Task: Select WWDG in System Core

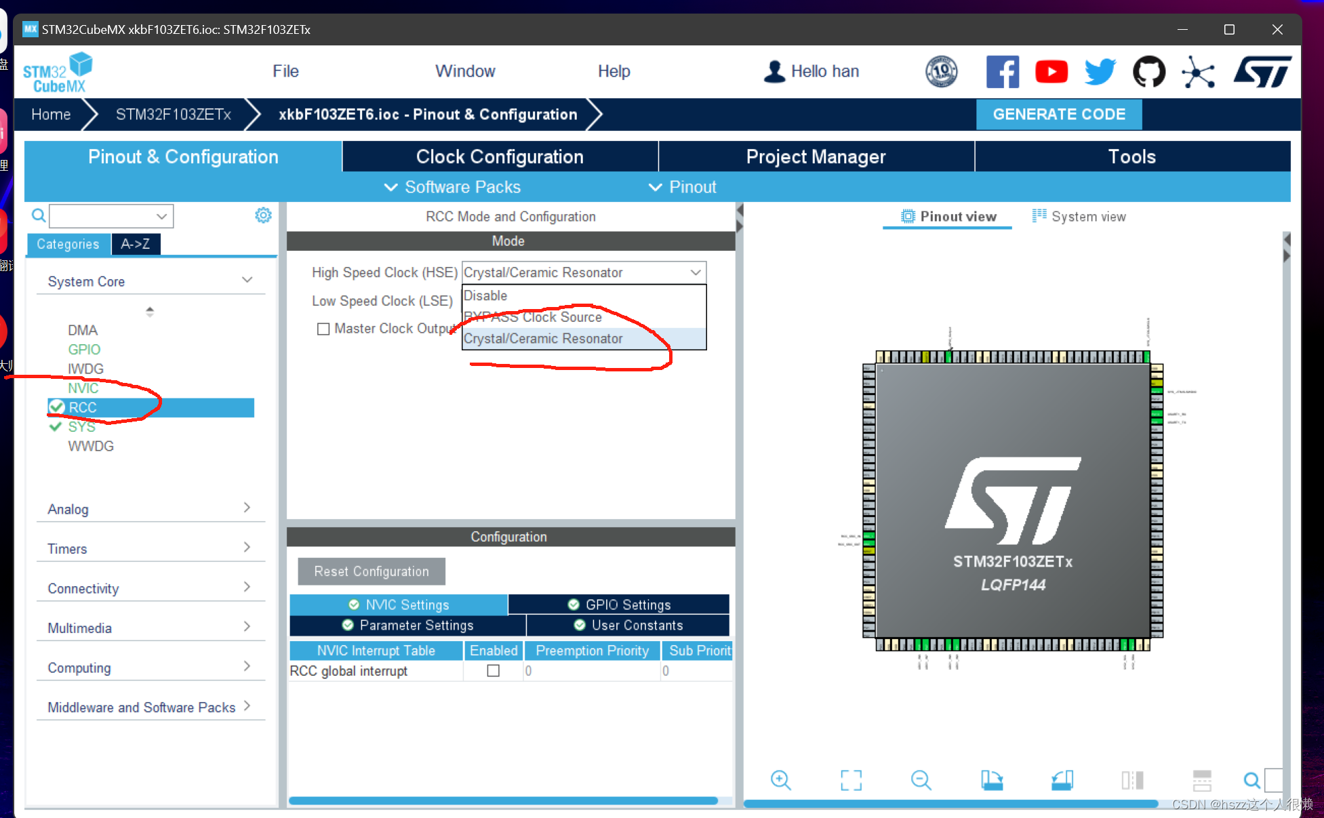Action: point(91,446)
